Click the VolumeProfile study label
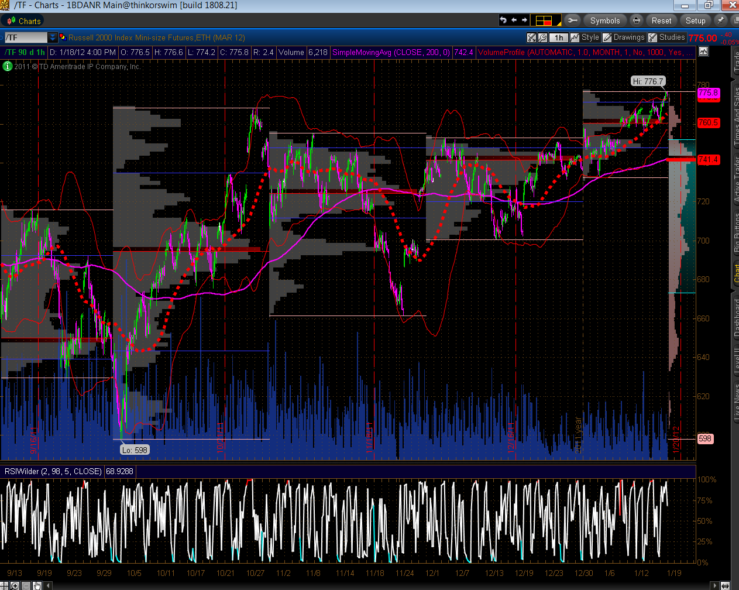The height and width of the screenshot is (590, 739). pos(585,52)
